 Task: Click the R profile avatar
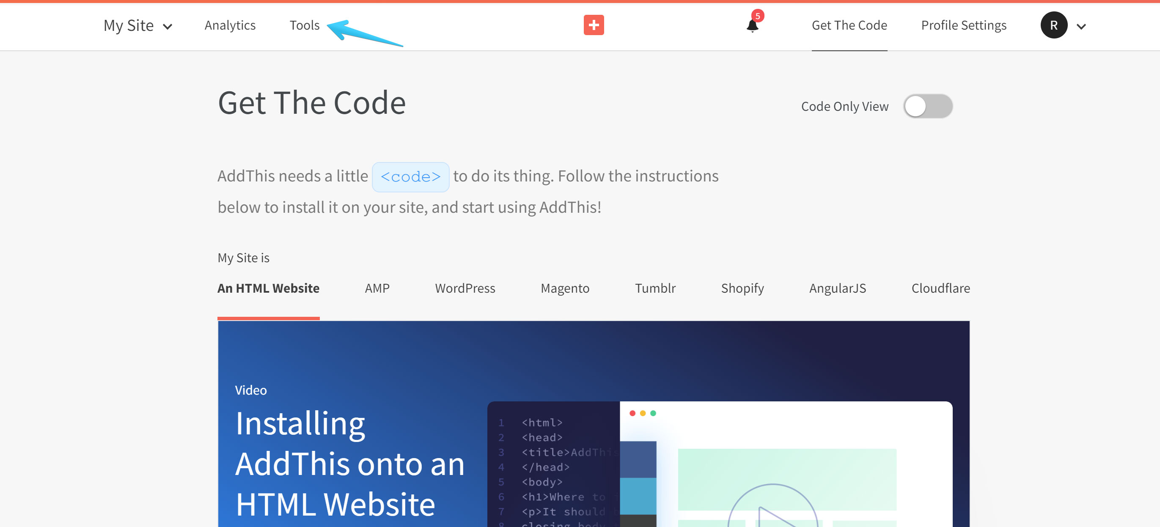(1053, 26)
